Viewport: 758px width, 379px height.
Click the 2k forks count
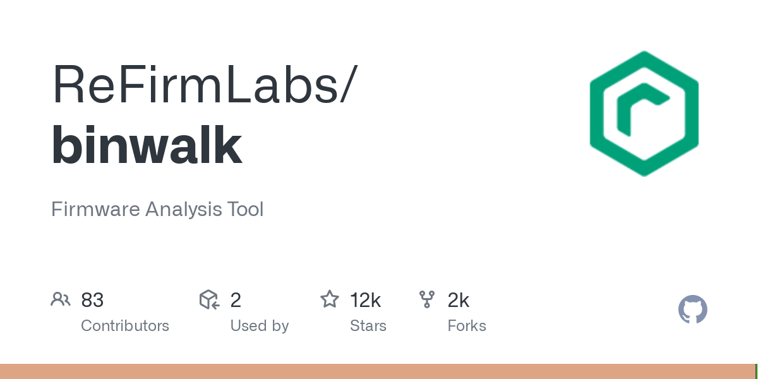(x=458, y=300)
